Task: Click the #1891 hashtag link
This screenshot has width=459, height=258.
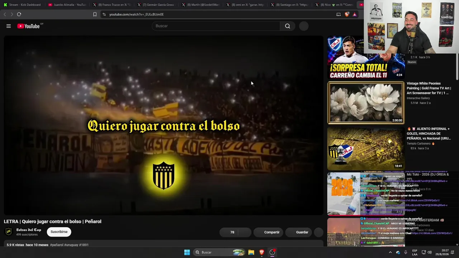Action: 84,245
